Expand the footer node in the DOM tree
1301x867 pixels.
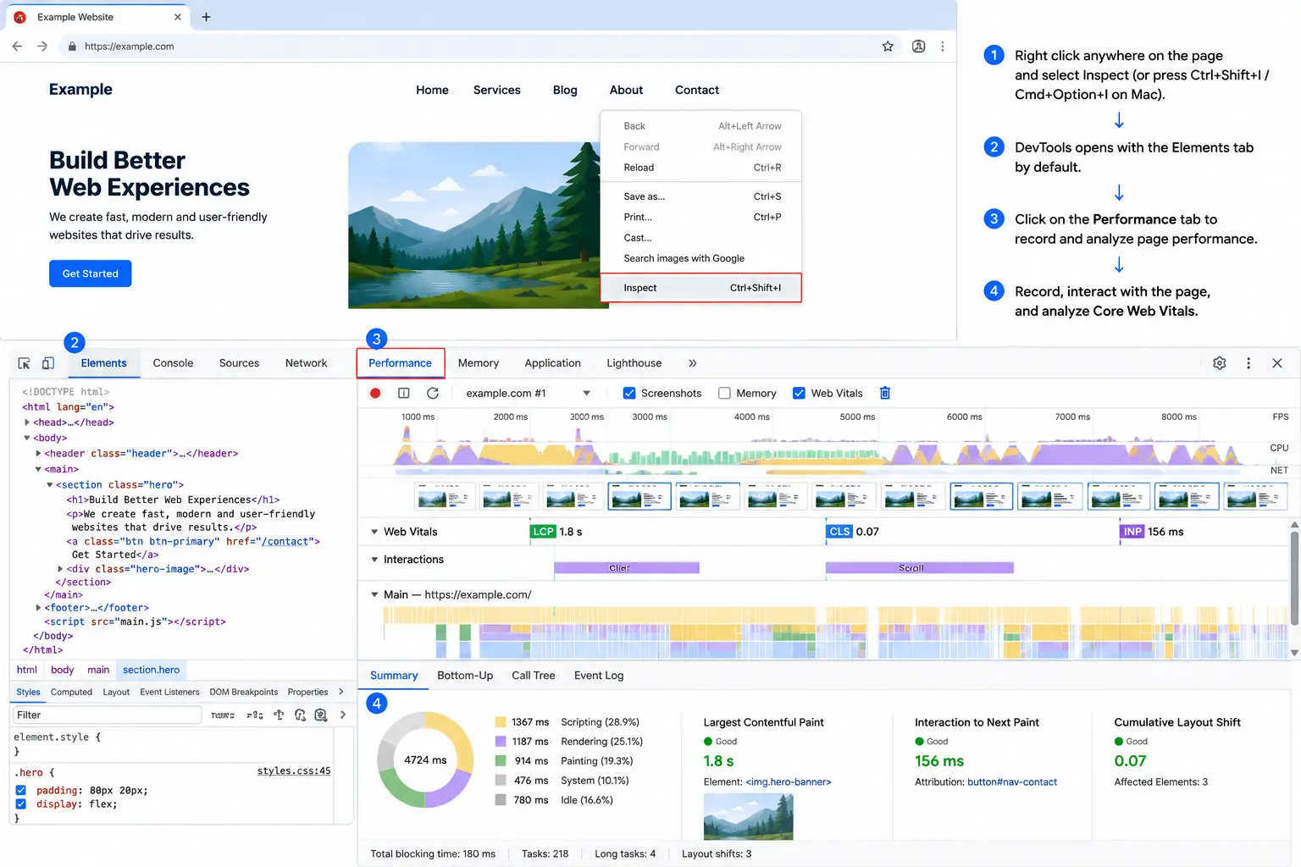(38, 608)
